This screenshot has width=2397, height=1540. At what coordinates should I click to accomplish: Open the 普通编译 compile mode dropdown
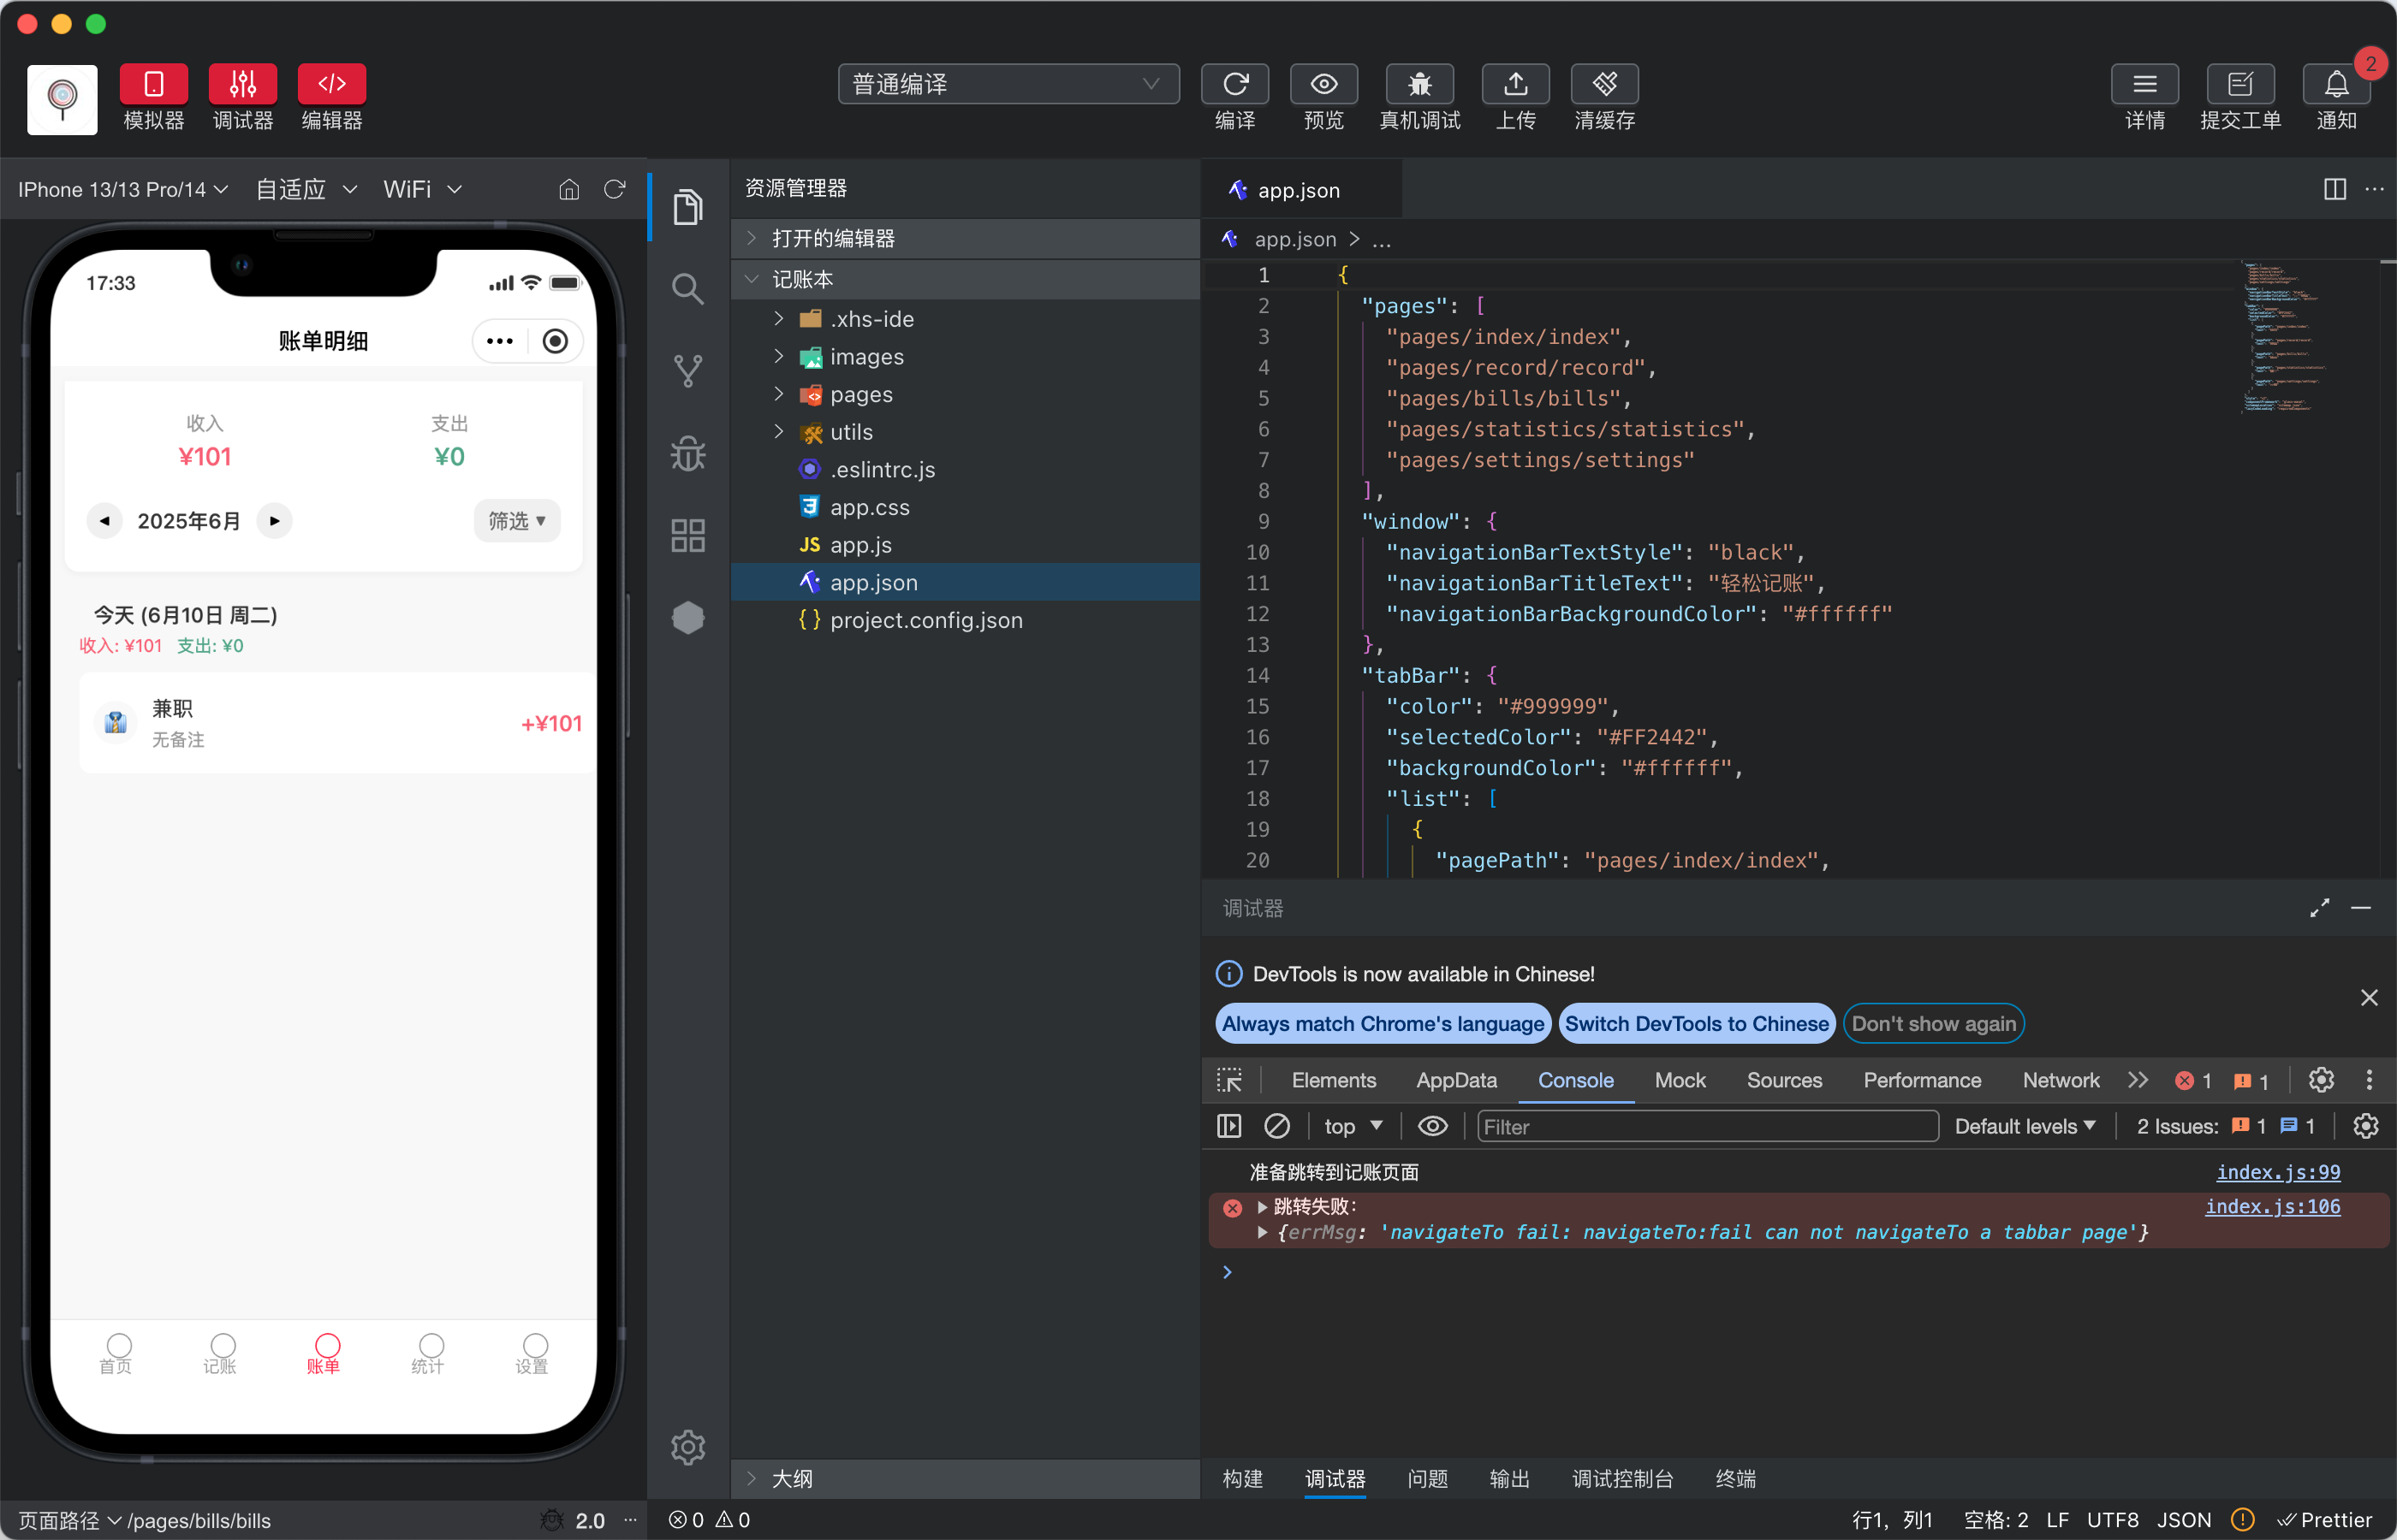coord(1008,84)
